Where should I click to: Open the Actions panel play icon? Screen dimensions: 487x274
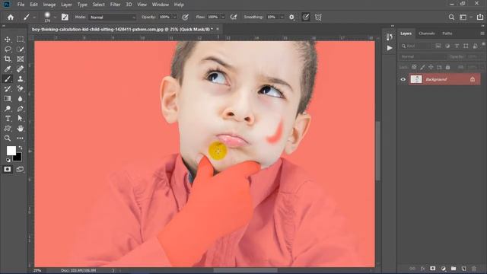tap(390, 48)
